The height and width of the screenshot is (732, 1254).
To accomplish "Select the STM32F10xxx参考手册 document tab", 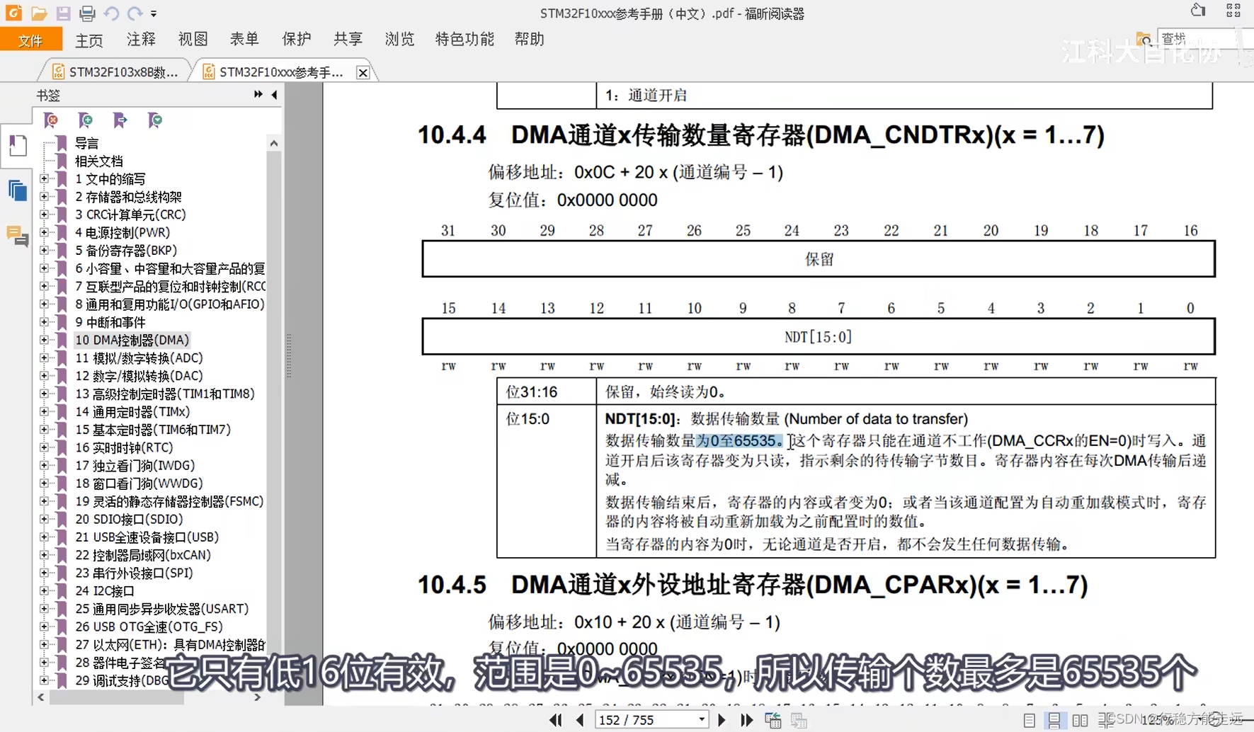I will [275, 72].
